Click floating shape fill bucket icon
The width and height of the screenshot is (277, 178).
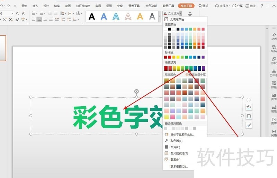click(249, 107)
